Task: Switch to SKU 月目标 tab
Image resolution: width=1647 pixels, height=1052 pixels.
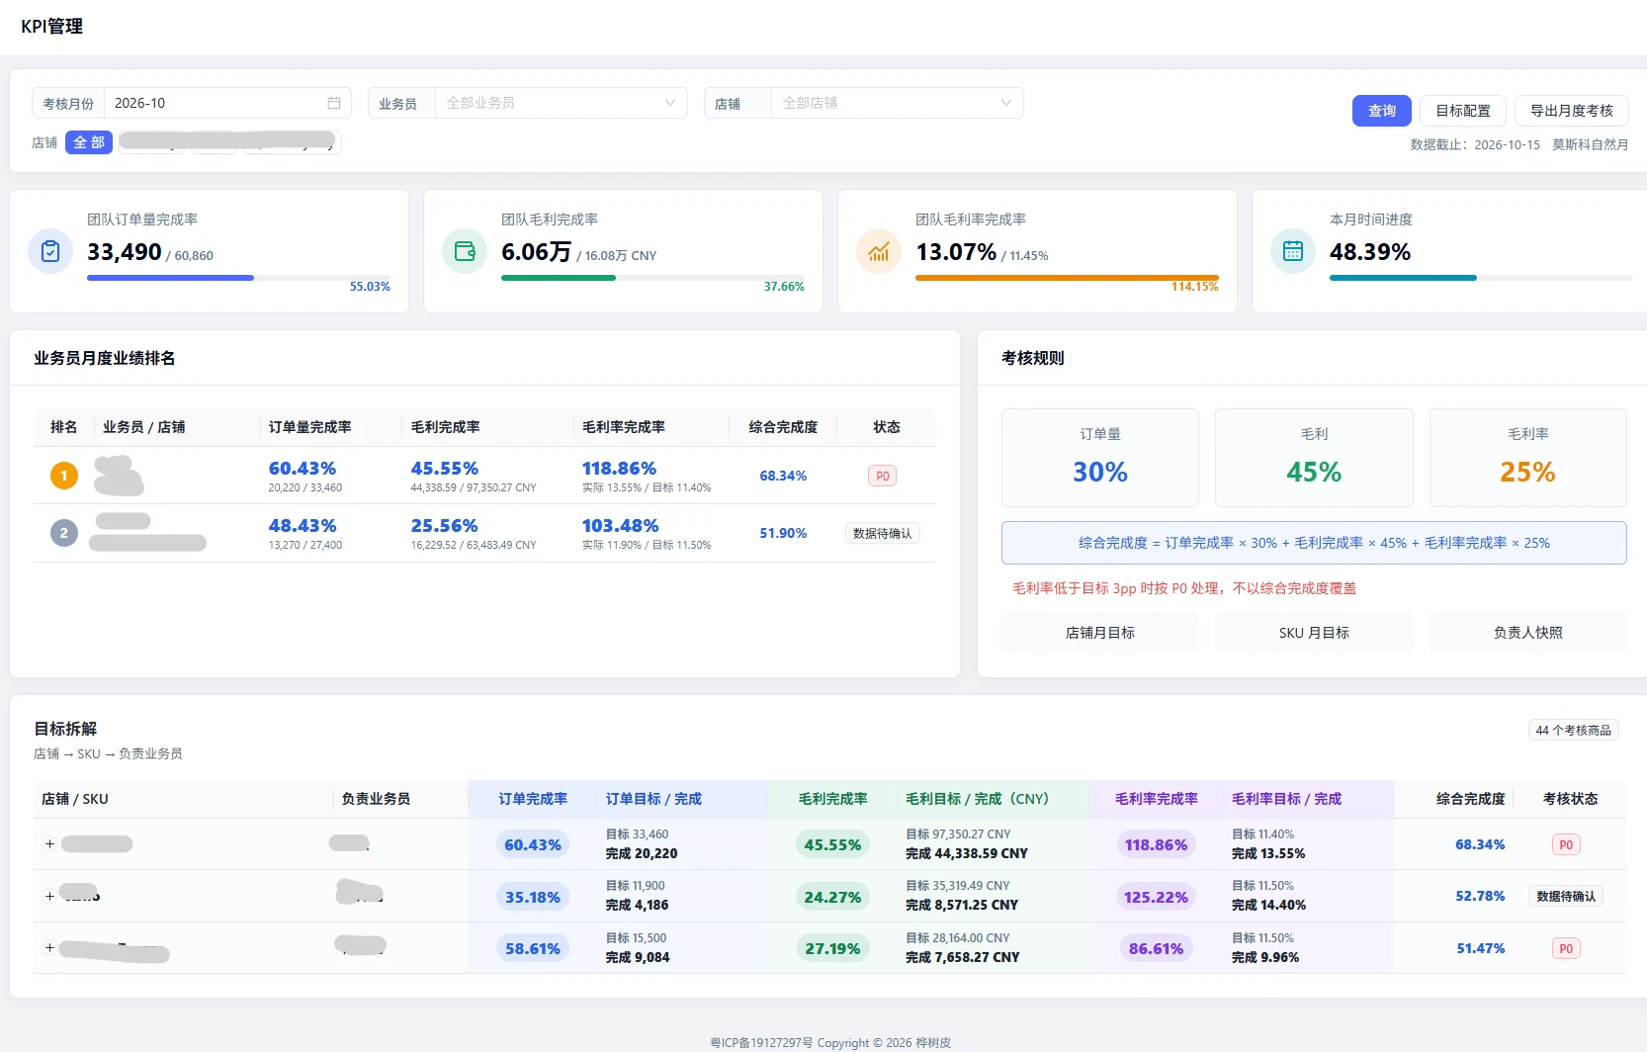Action: pos(1314,633)
